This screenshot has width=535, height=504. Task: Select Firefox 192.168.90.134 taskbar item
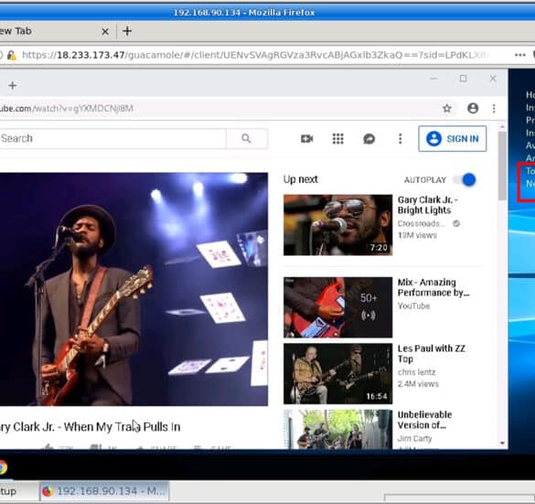[104, 491]
